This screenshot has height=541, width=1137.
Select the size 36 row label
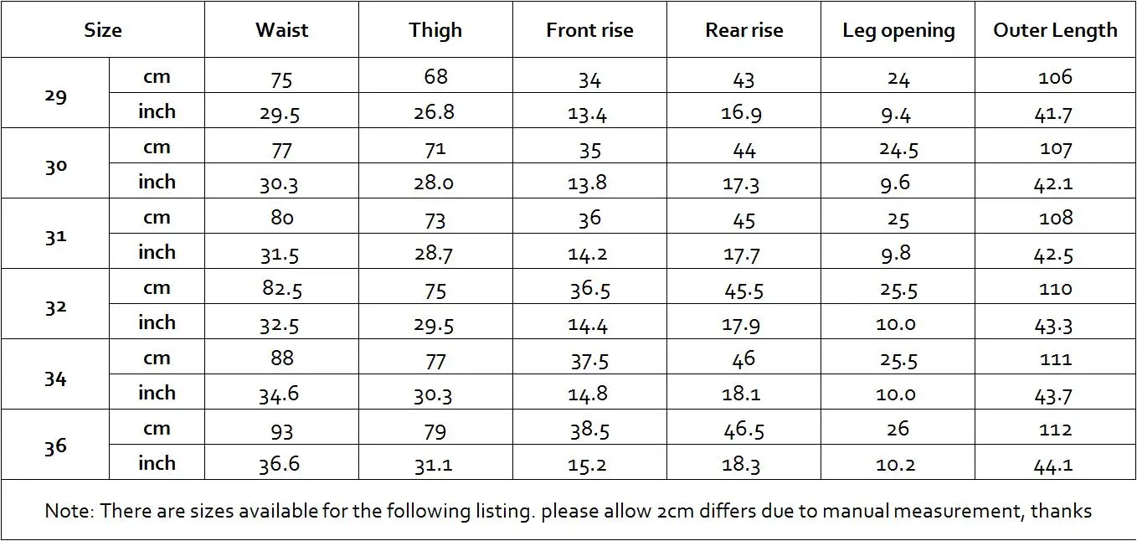point(55,446)
